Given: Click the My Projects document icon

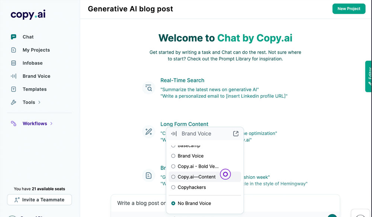Looking at the screenshot, I should [x=13, y=50].
